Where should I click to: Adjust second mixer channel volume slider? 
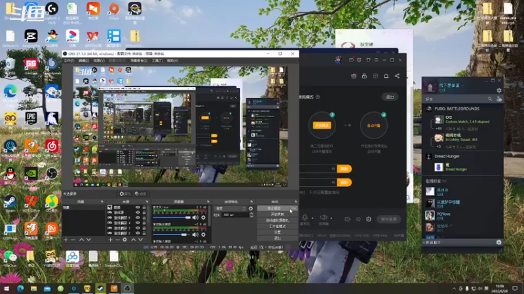coord(172,235)
